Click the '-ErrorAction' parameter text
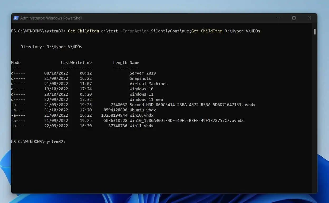The width and height of the screenshot is (329, 203). (134, 31)
